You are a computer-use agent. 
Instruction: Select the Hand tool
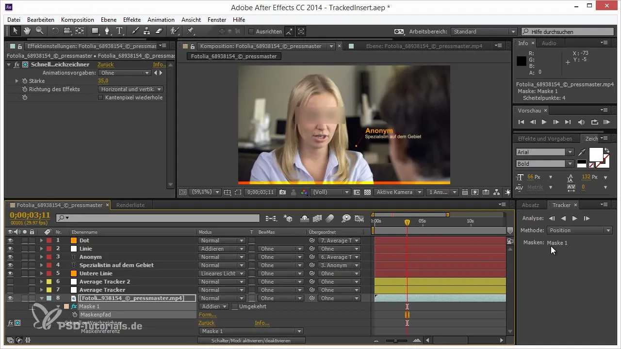point(27,31)
